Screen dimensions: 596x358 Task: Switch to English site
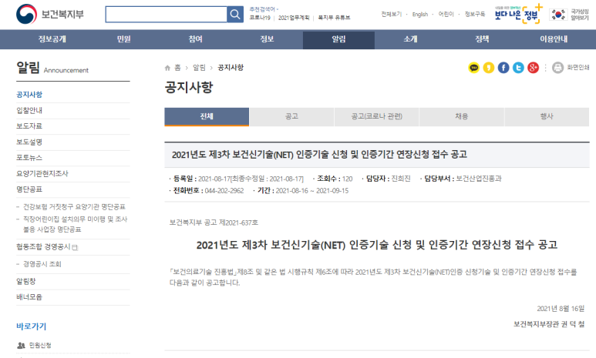point(420,14)
